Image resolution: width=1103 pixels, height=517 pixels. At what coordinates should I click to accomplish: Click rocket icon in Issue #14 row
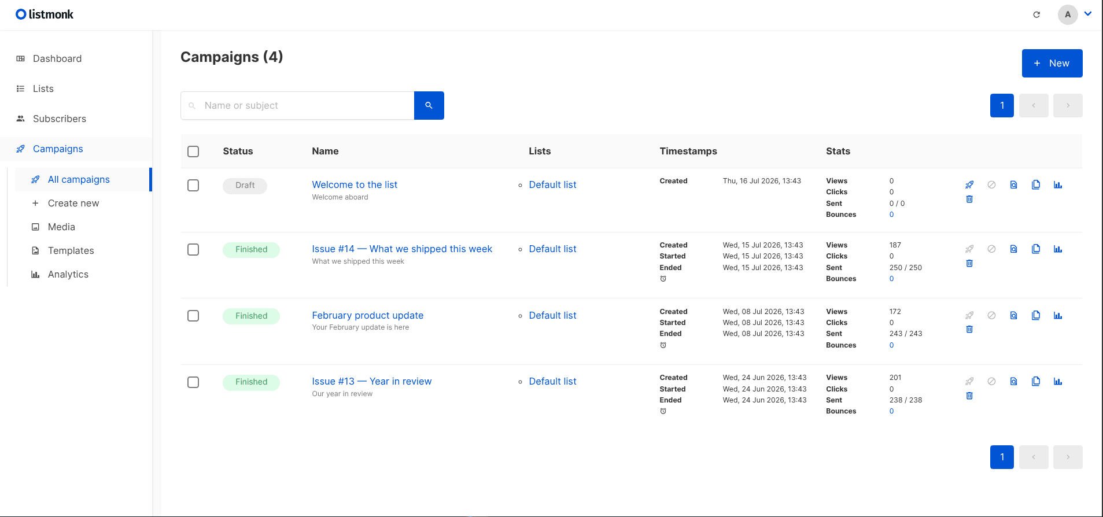click(x=969, y=249)
